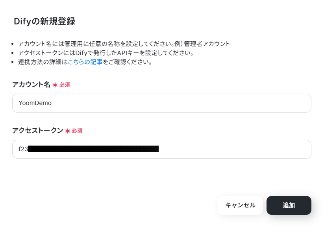
Task: Focus the アクセストークン input field
Action: pyautogui.click(x=161, y=149)
